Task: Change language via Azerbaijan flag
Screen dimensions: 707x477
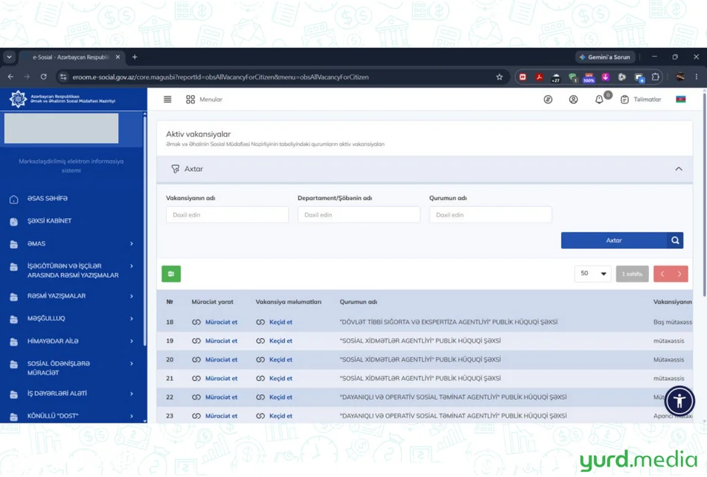Action: coord(680,99)
